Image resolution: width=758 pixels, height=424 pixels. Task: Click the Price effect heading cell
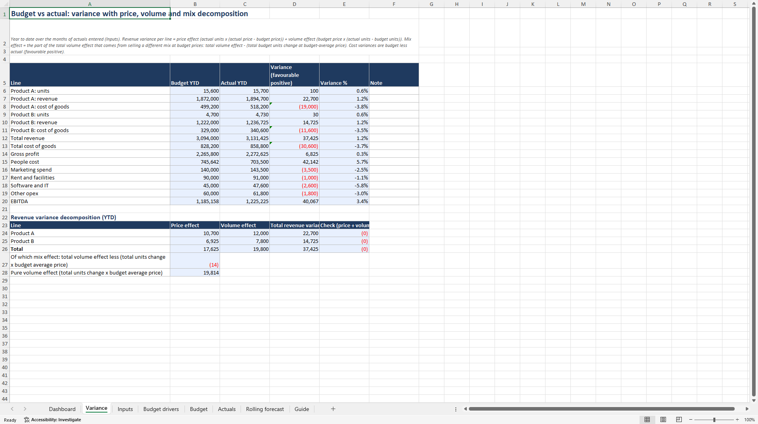[x=195, y=225]
